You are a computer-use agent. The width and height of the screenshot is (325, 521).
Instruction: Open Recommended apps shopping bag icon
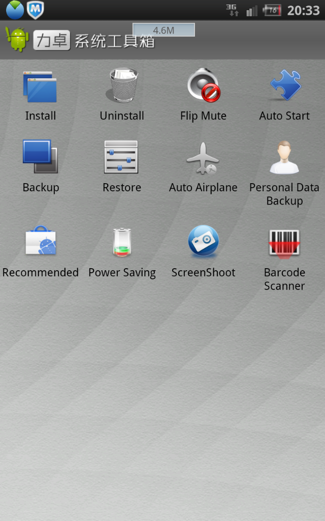tap(41, 242)
